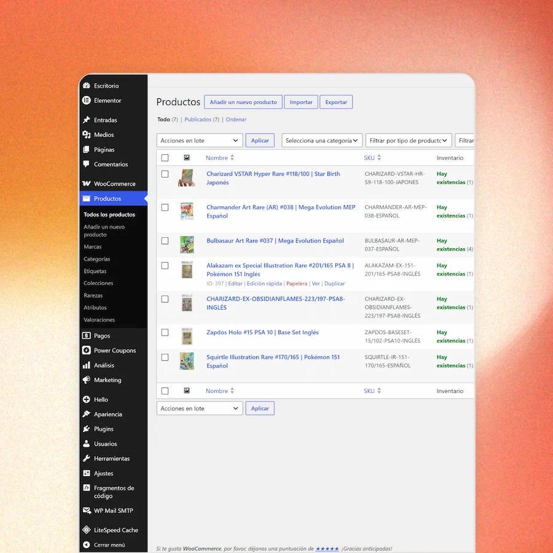Select the Charizard VSTAR Hyper Rare checkbox
This screenshot has height=553, width=553.
165,174
